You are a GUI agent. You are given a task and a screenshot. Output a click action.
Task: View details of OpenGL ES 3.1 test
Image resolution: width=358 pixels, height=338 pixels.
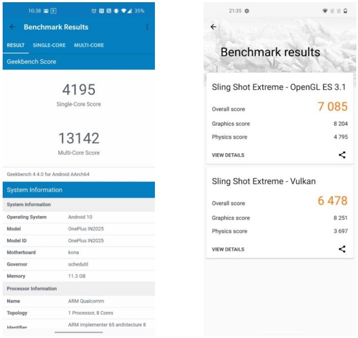point(228,155)
